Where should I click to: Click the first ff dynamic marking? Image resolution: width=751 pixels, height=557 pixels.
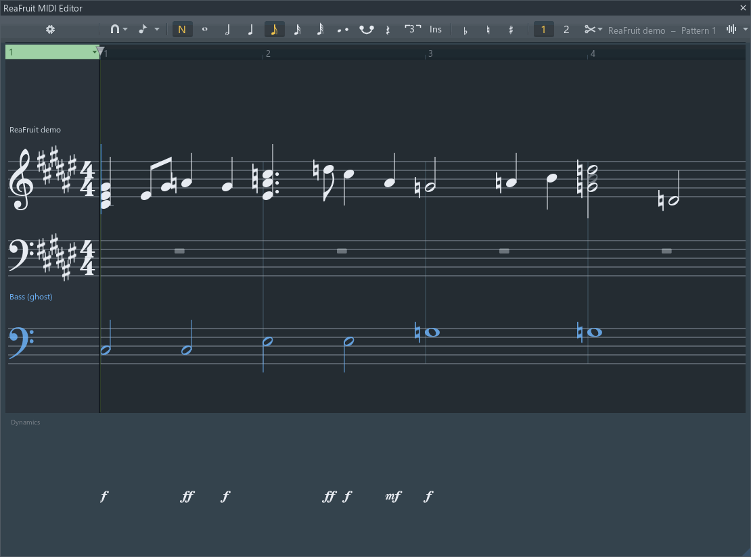pos(187,496)
